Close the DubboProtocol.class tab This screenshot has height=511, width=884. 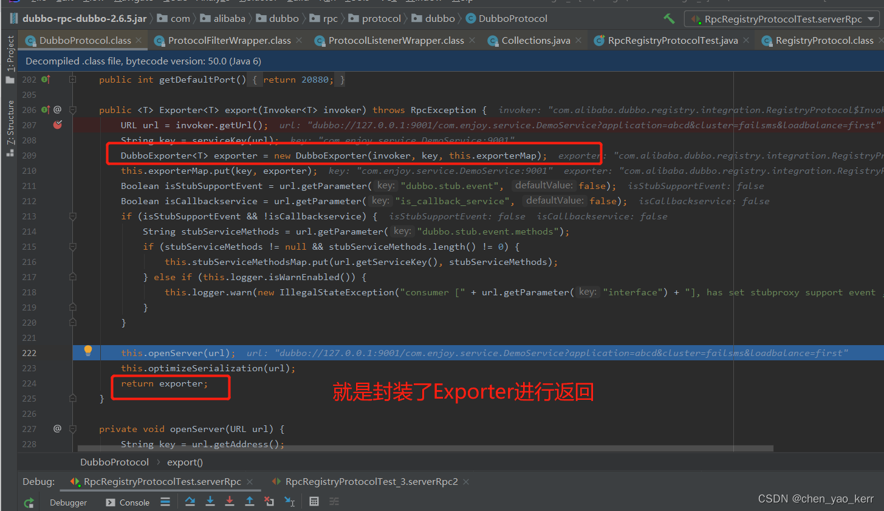pyautogui.click(x=139, y=40)
